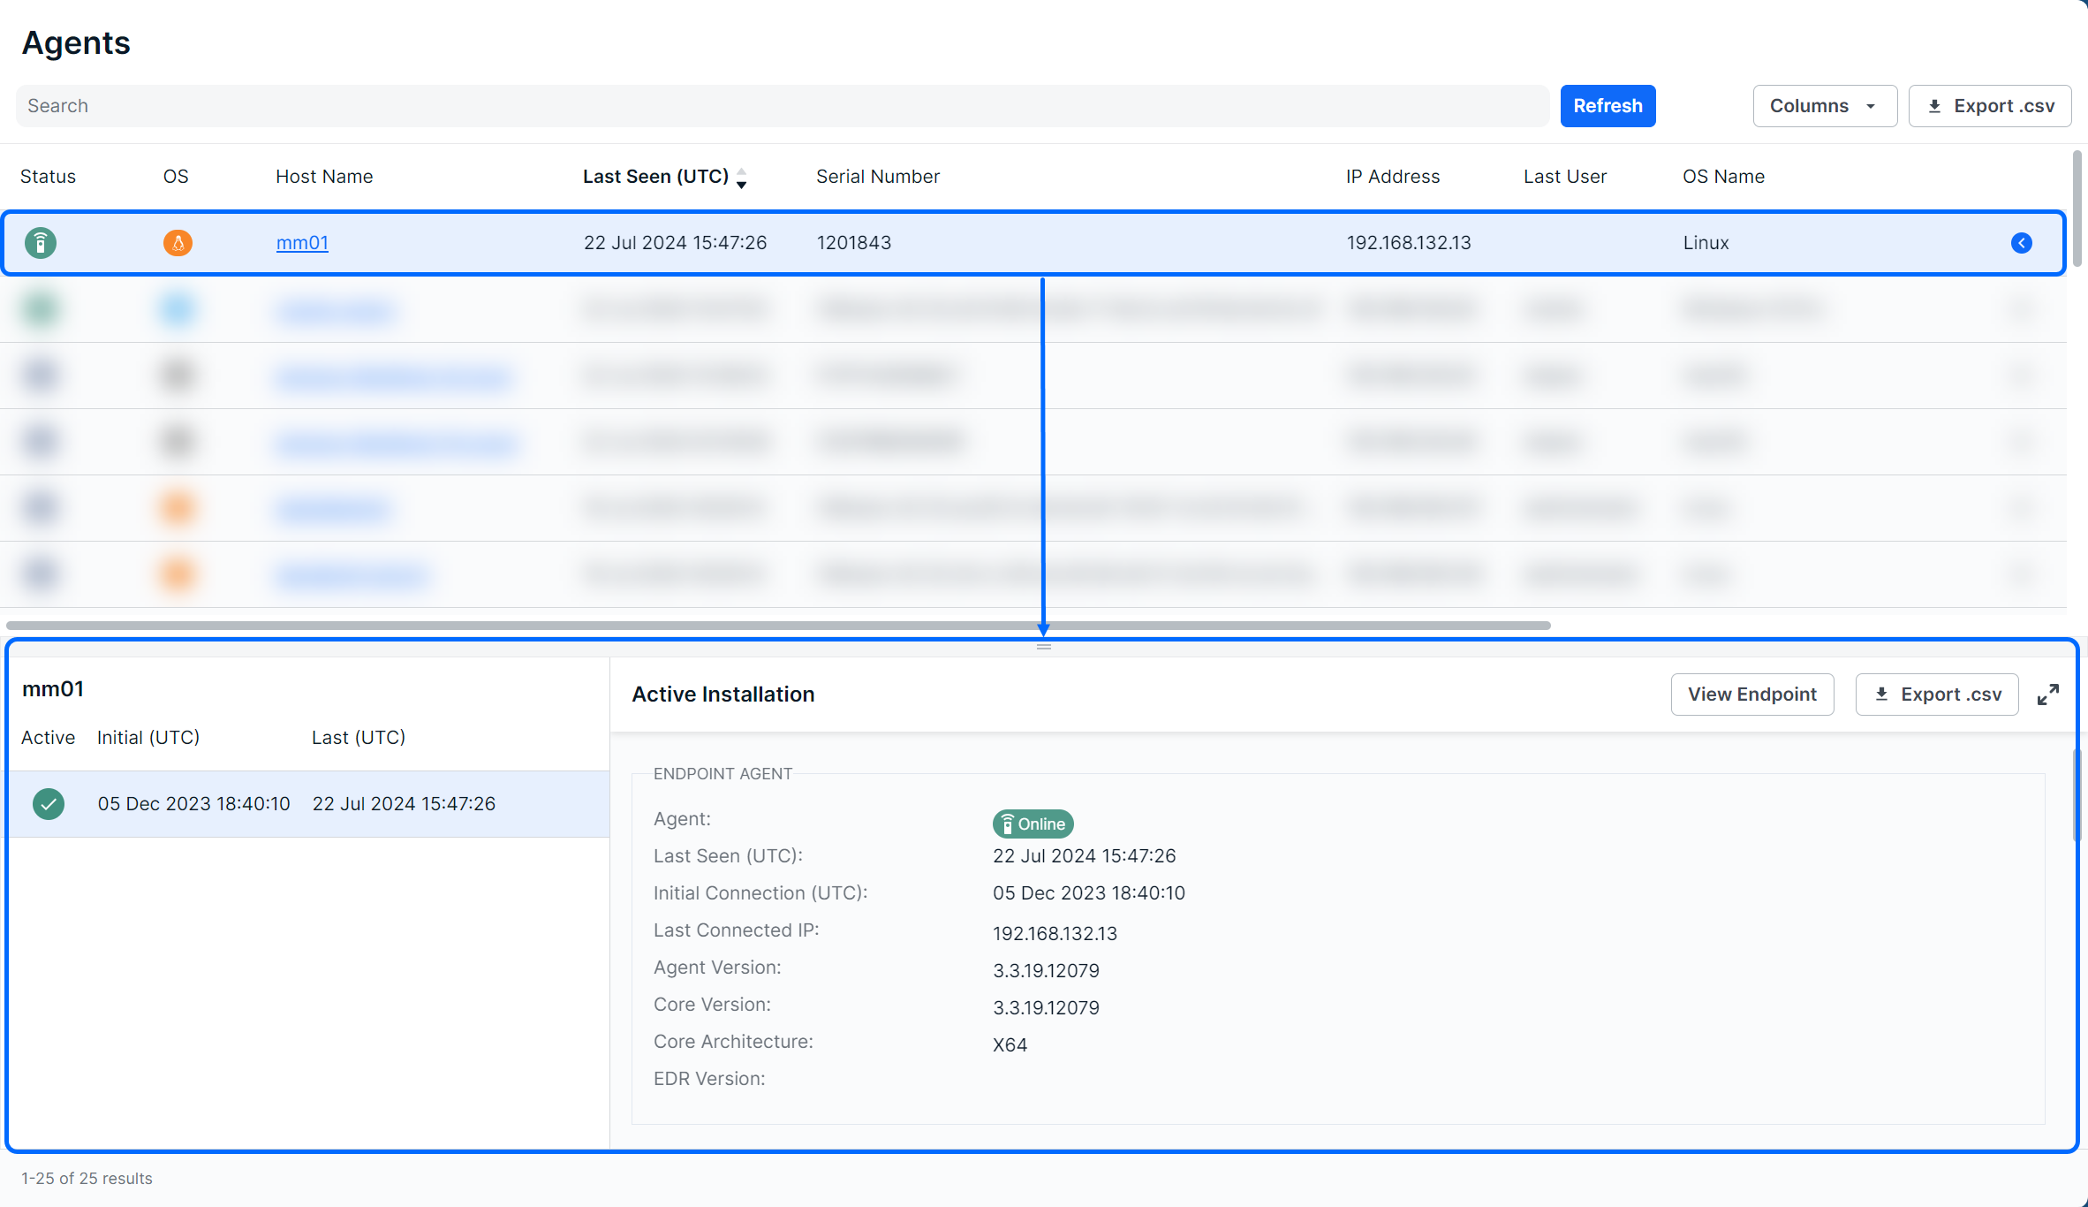Click the green active checkmark icon
Screen dimensions: 2088x1207
[x=49, y=804]
